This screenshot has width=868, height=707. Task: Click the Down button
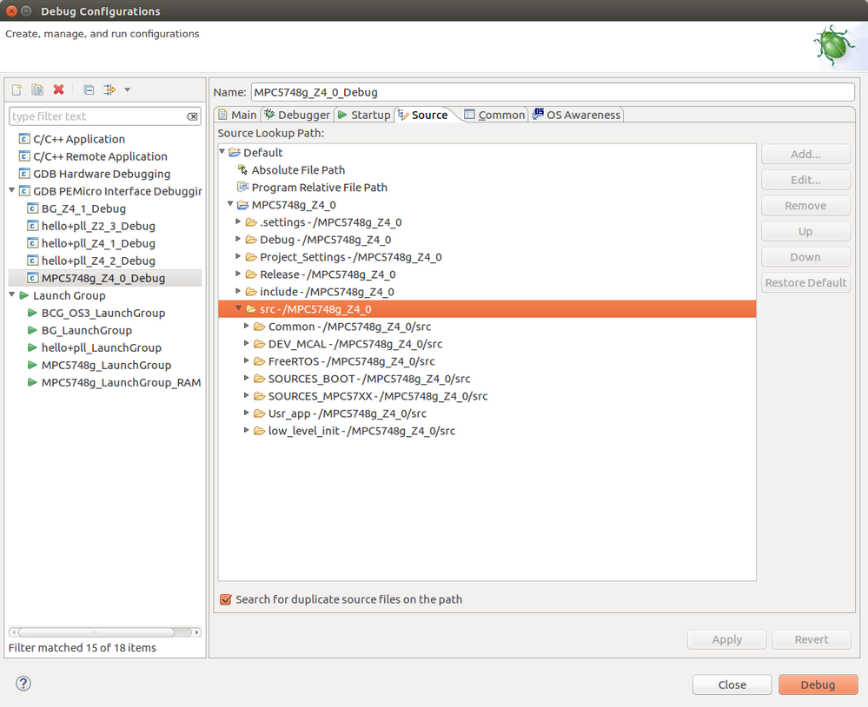coord(805,257)
